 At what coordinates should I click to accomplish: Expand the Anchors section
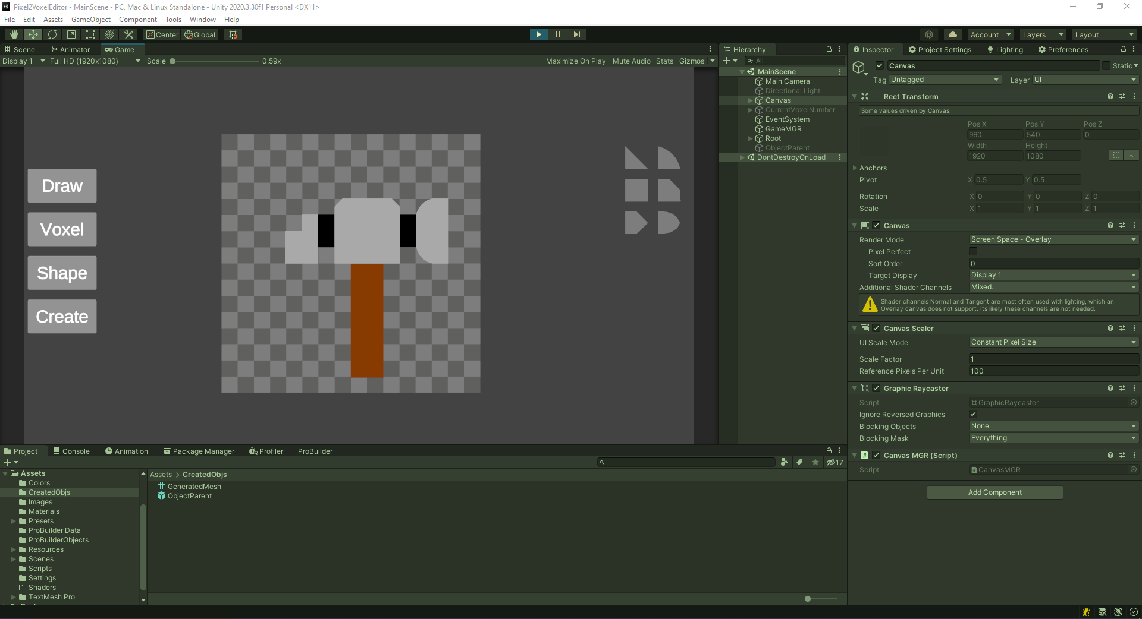click(x=855, y=168)
